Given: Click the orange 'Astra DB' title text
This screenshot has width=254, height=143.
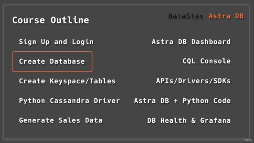Looking at the screenshot, I should coord(226,16).
